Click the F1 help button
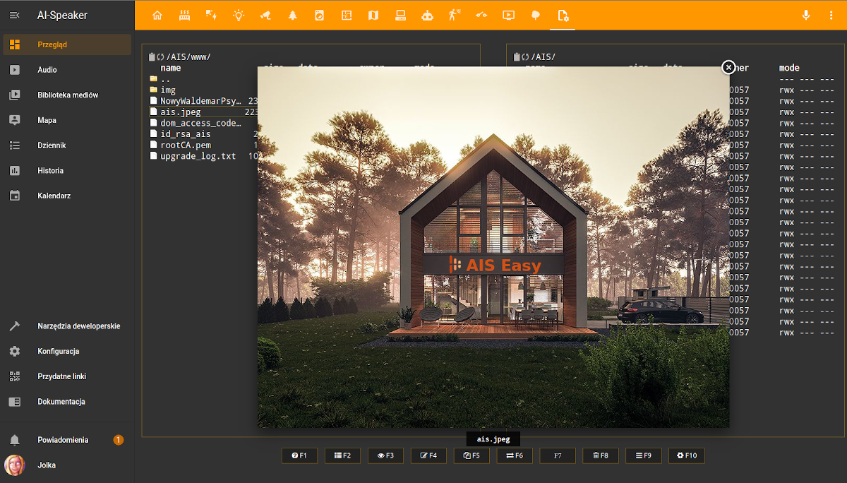 pyautogui.click(x=299, y=455)
